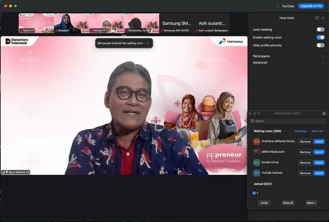Select khadijah video thumbnail
Image resolution: width=329 pixels, height=222 pixels.
pyautogui.click(x=71, y=23)
